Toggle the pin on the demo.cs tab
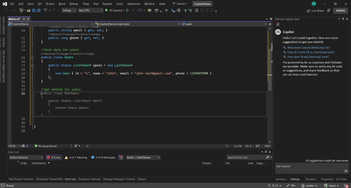The height and width of the screenshot is (188, 351). click(24, 19)
